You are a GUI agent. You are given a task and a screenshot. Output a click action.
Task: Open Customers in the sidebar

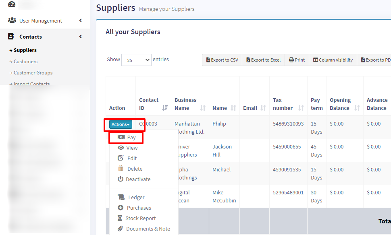point(25,62)
